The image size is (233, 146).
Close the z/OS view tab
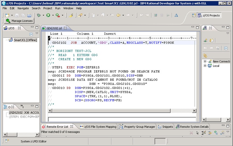click(x=19, y=28)
